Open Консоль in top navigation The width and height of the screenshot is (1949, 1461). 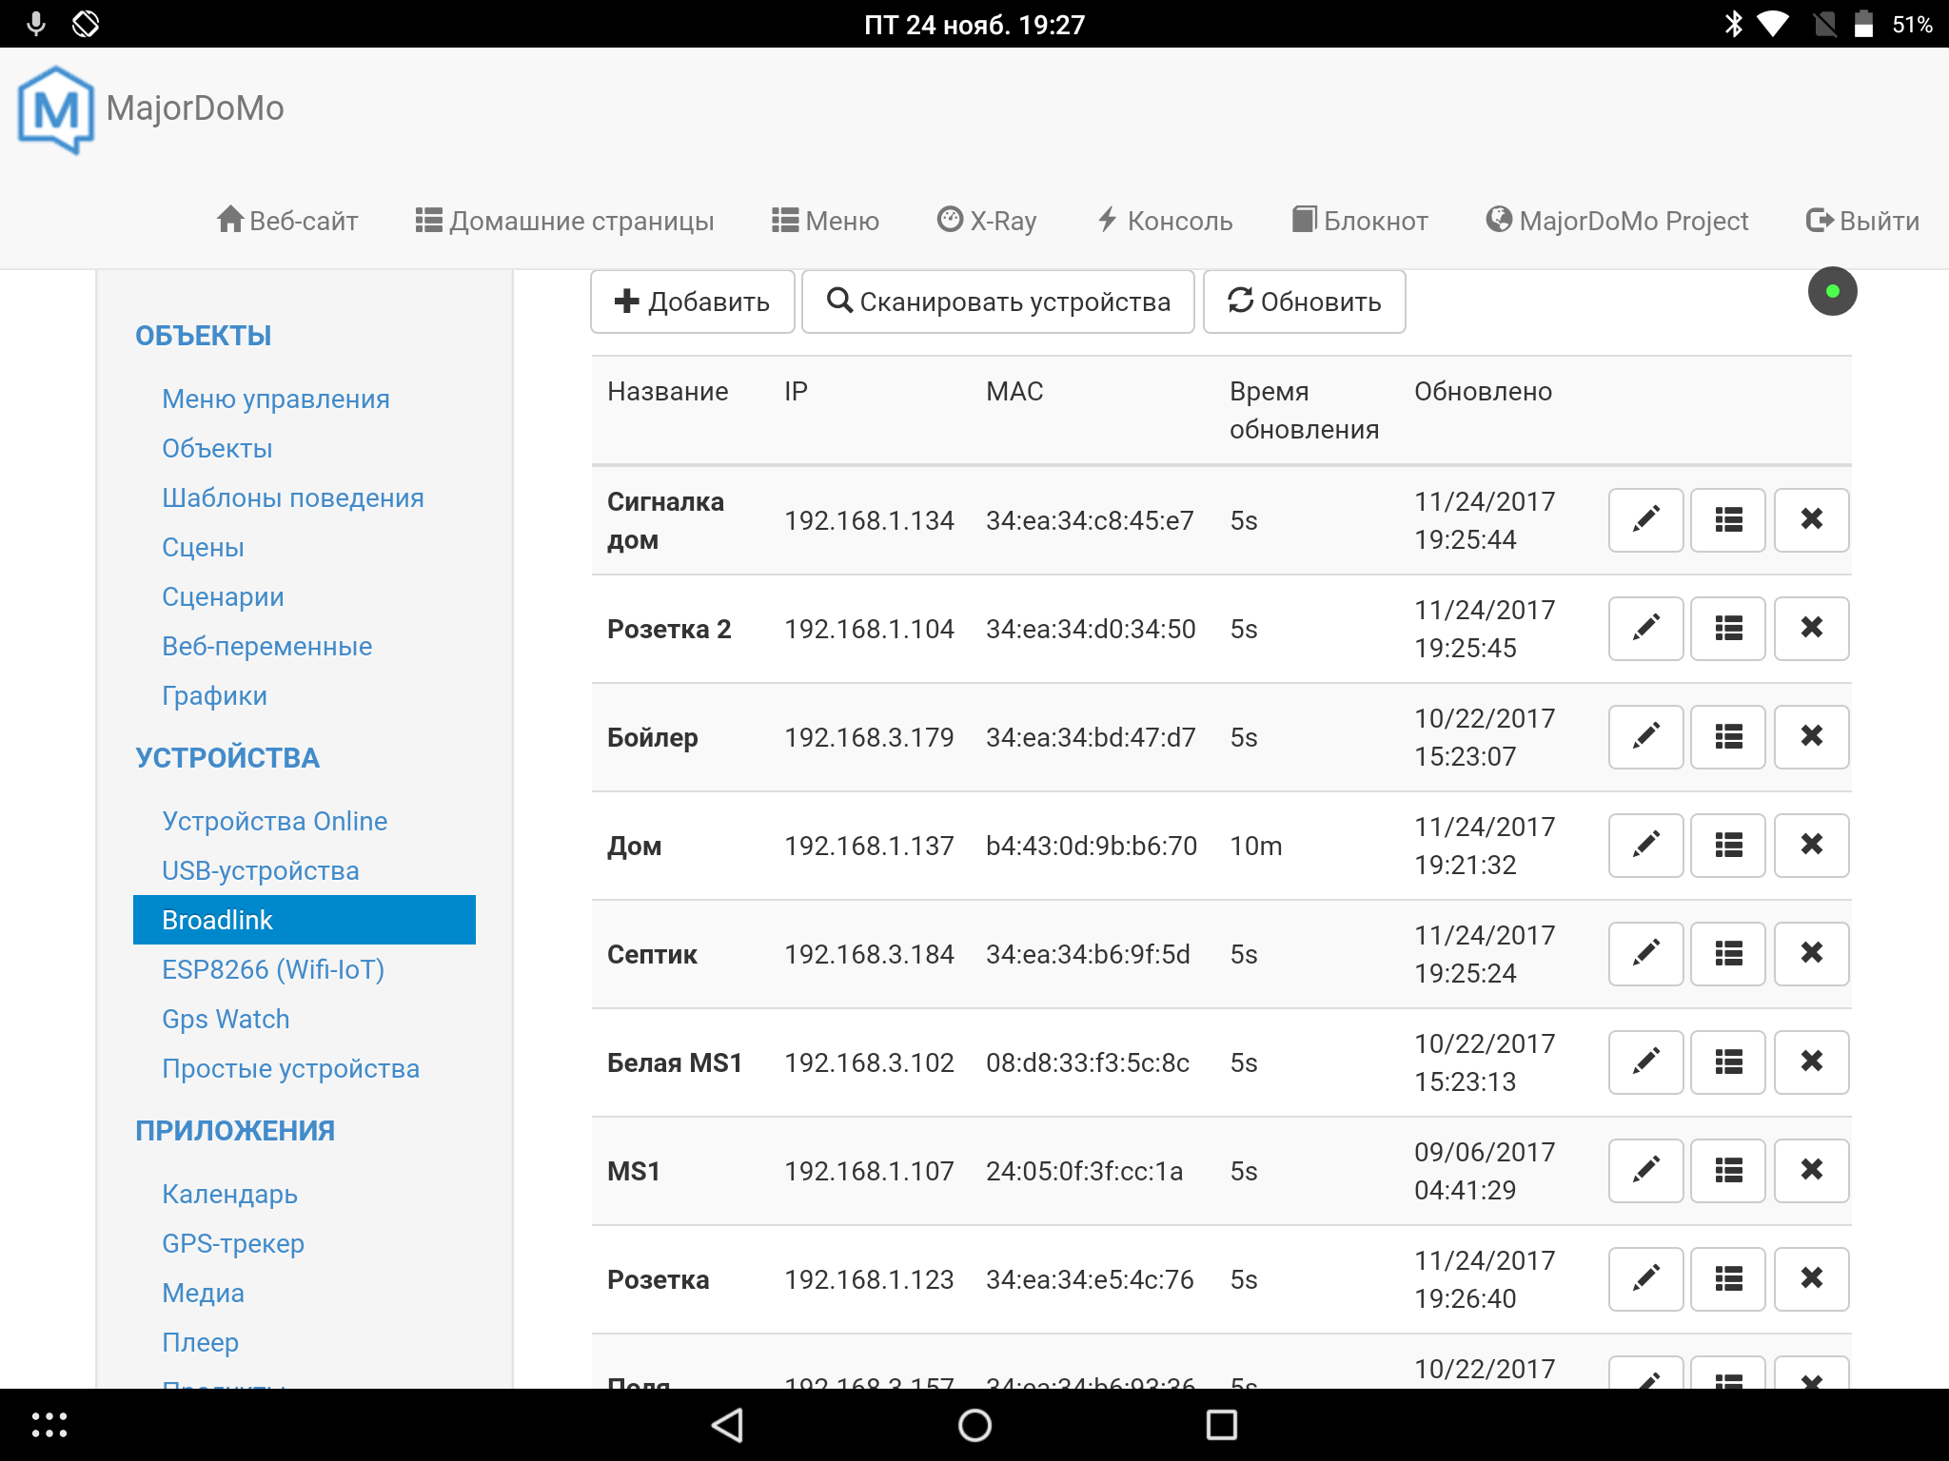click(x=1165, y=221)
